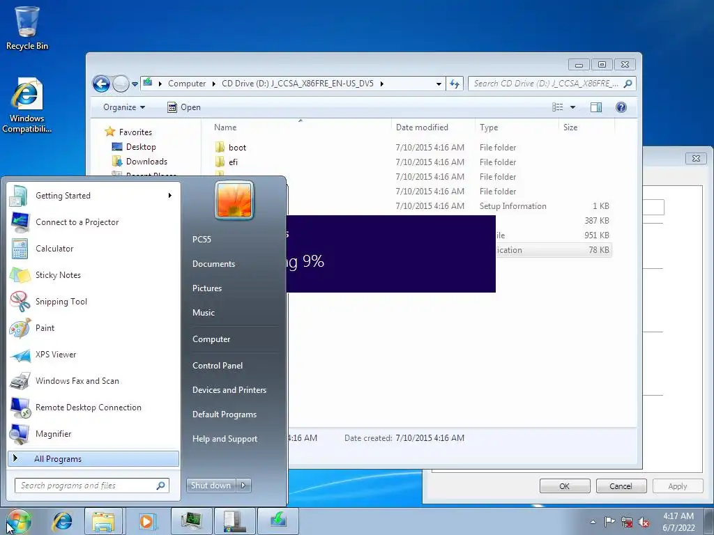Launch Snipping Tool from the Start menu
This screenshot has height=535, width=714.
click(x=94, y=302)
